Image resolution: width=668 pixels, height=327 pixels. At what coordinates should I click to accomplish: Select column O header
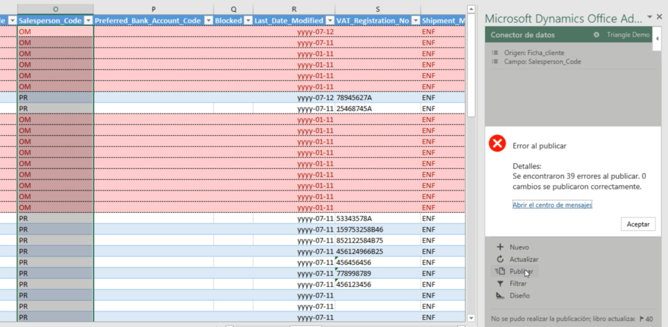[x=55, y=8]
